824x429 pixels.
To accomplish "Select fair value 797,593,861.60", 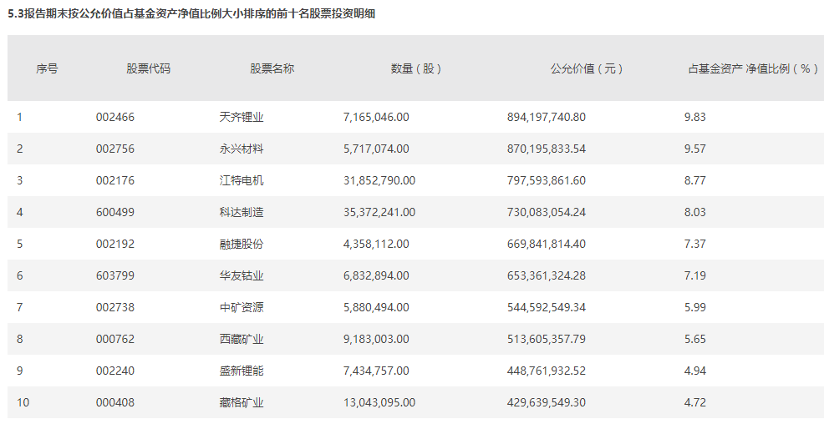I will [x=547, y=180].
